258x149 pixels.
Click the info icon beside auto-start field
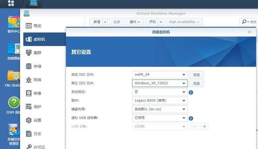point(191,92)
